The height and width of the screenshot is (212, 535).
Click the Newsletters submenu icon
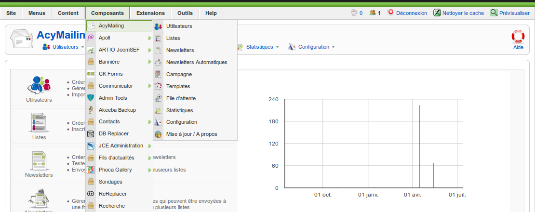coord(158,51)
